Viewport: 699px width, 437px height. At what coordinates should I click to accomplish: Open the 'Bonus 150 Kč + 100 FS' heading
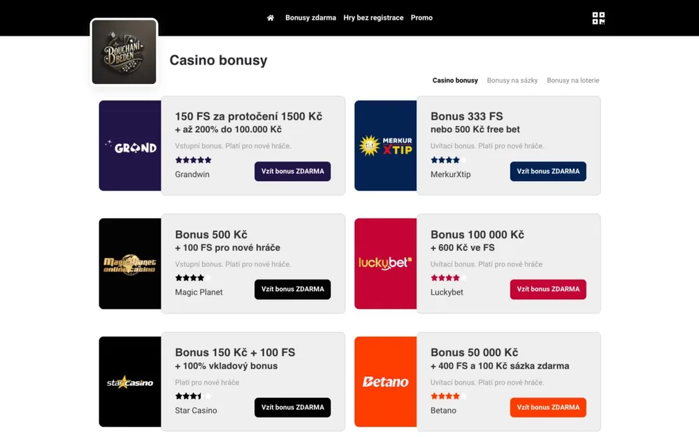click(235, 352)
